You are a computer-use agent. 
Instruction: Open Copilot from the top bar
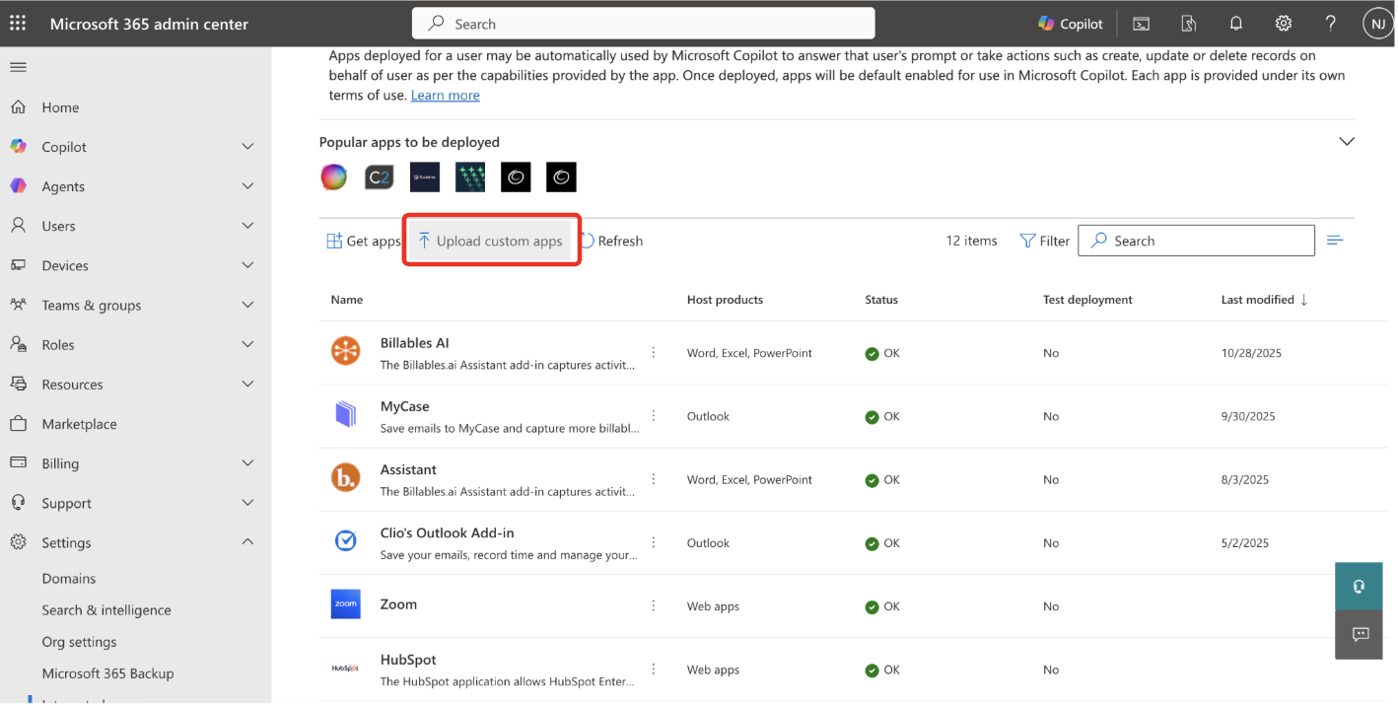(x=1070, y=24)
